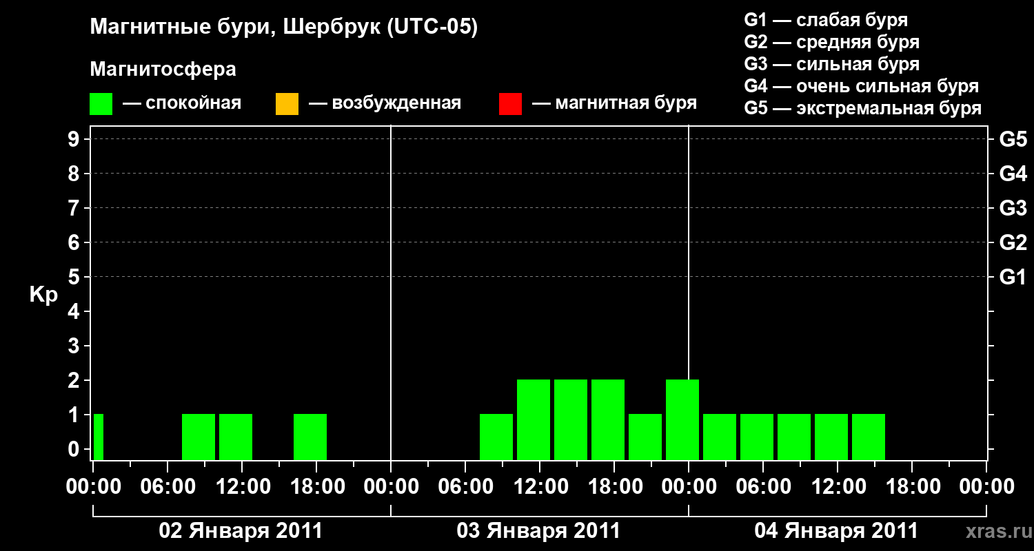
Task: Click the '— спокойная' legend label
Action: [x=181, y=103]
